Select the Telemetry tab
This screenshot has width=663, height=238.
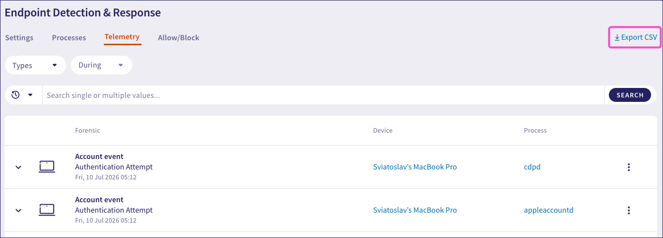click(x=122, y=37)
